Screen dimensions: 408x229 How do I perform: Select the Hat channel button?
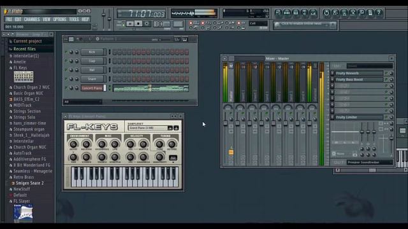click(x=92, y=70)
